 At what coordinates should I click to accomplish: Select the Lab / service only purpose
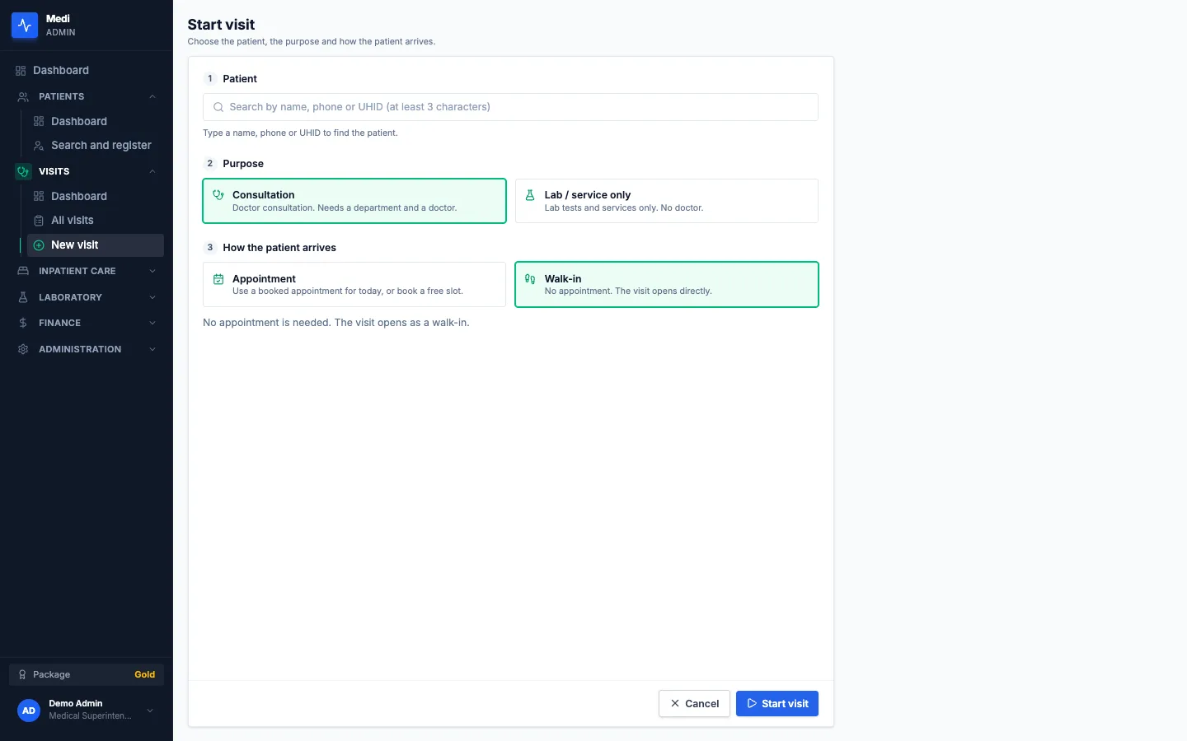point(667,201)
